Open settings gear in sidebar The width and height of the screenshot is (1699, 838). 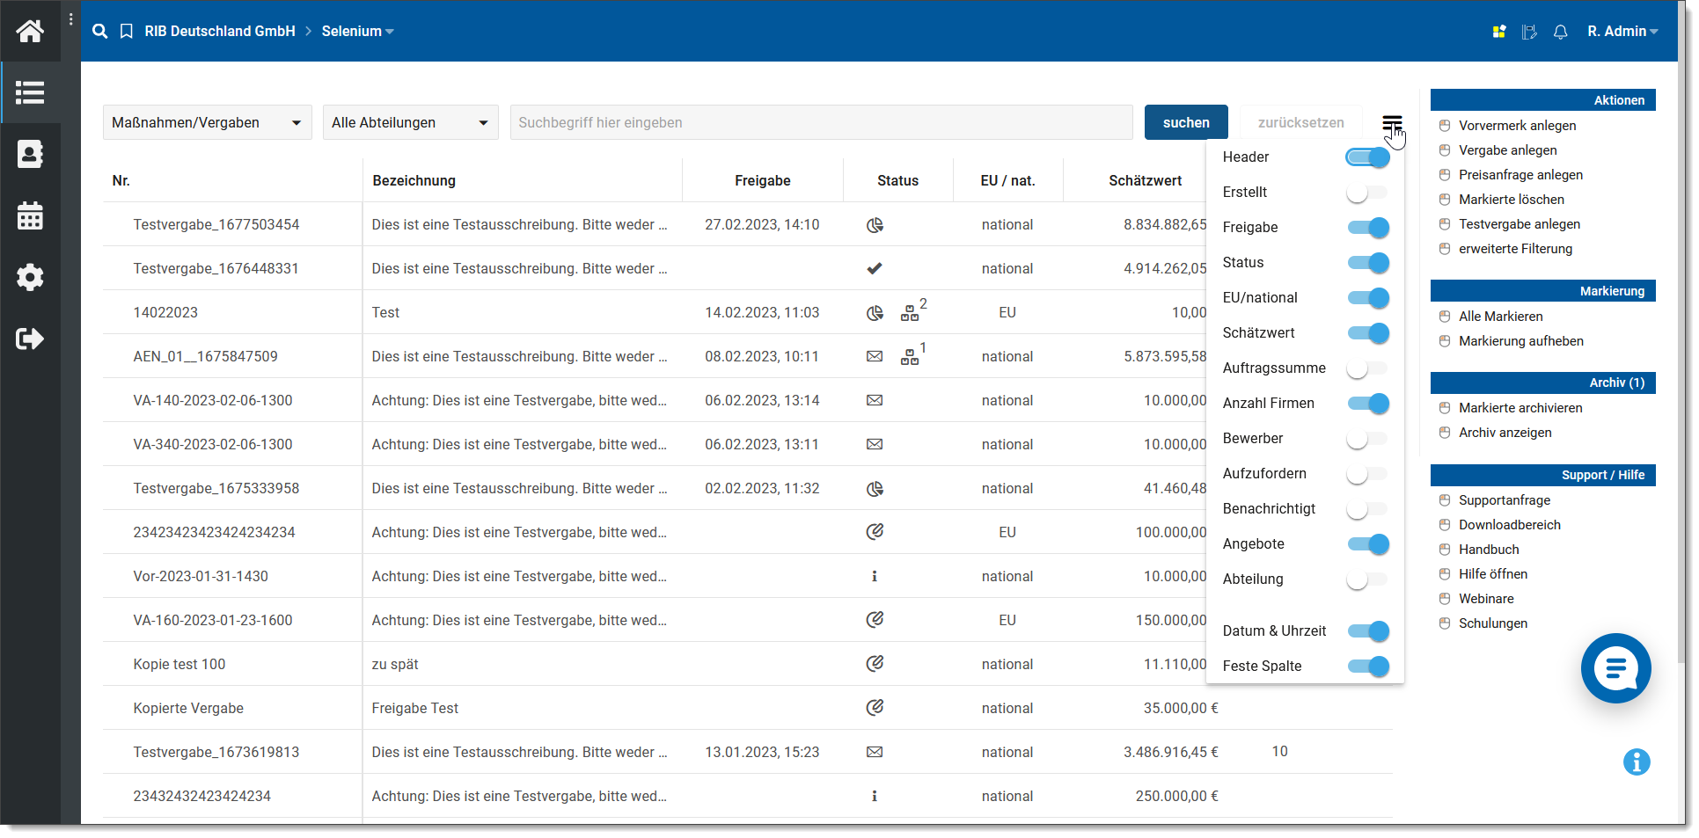[30, 278]
